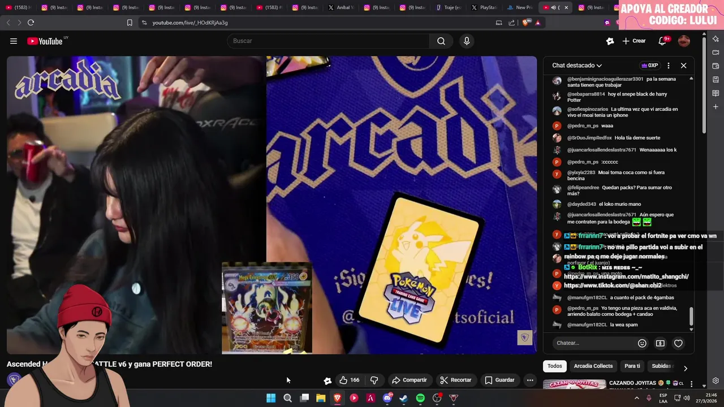Open chat options three-dot menu
The width and height of the screenshot is (724, 407).
[669, 66]
